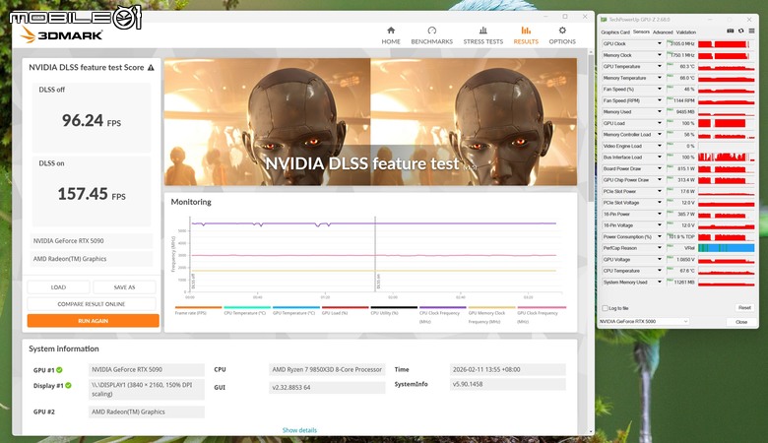Viewport: 768px width, 443px height.
Task: Click the GPU-Z refresh icon
Action: pyautogui.click(x=741, y=31)
